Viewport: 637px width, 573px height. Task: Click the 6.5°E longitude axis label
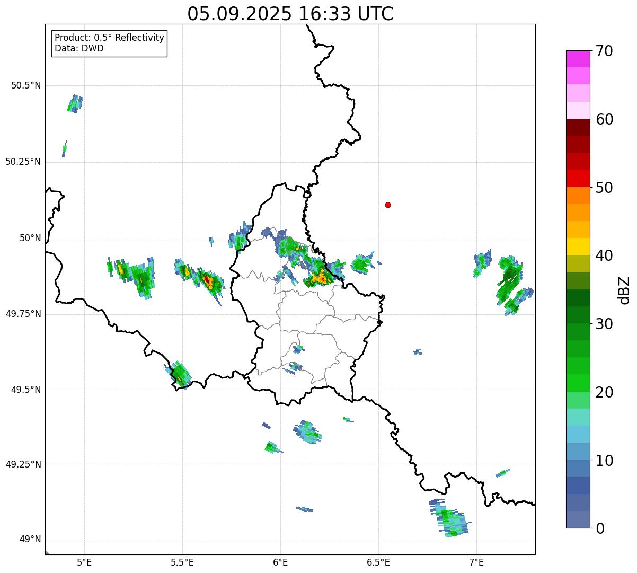(378, 562)
